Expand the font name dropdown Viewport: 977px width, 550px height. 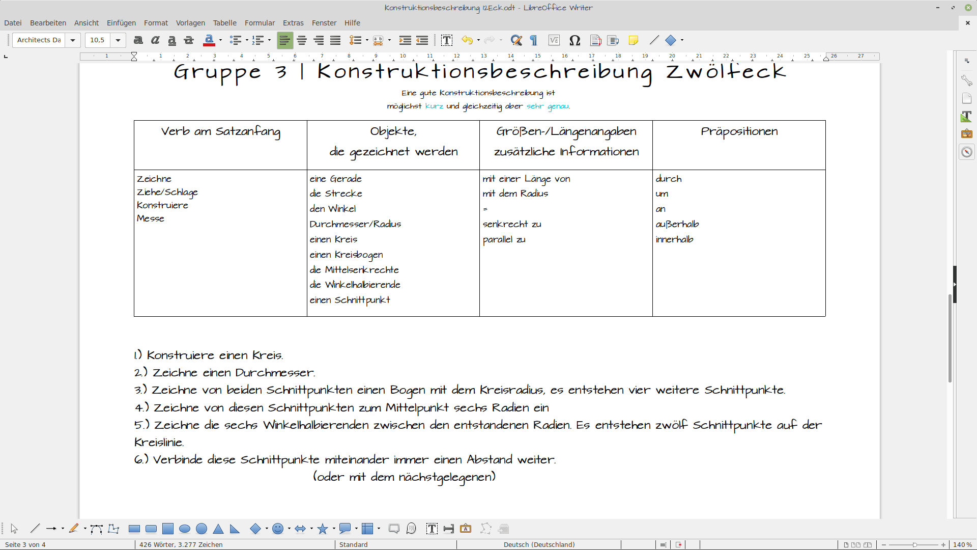click(x=73, y=40)
